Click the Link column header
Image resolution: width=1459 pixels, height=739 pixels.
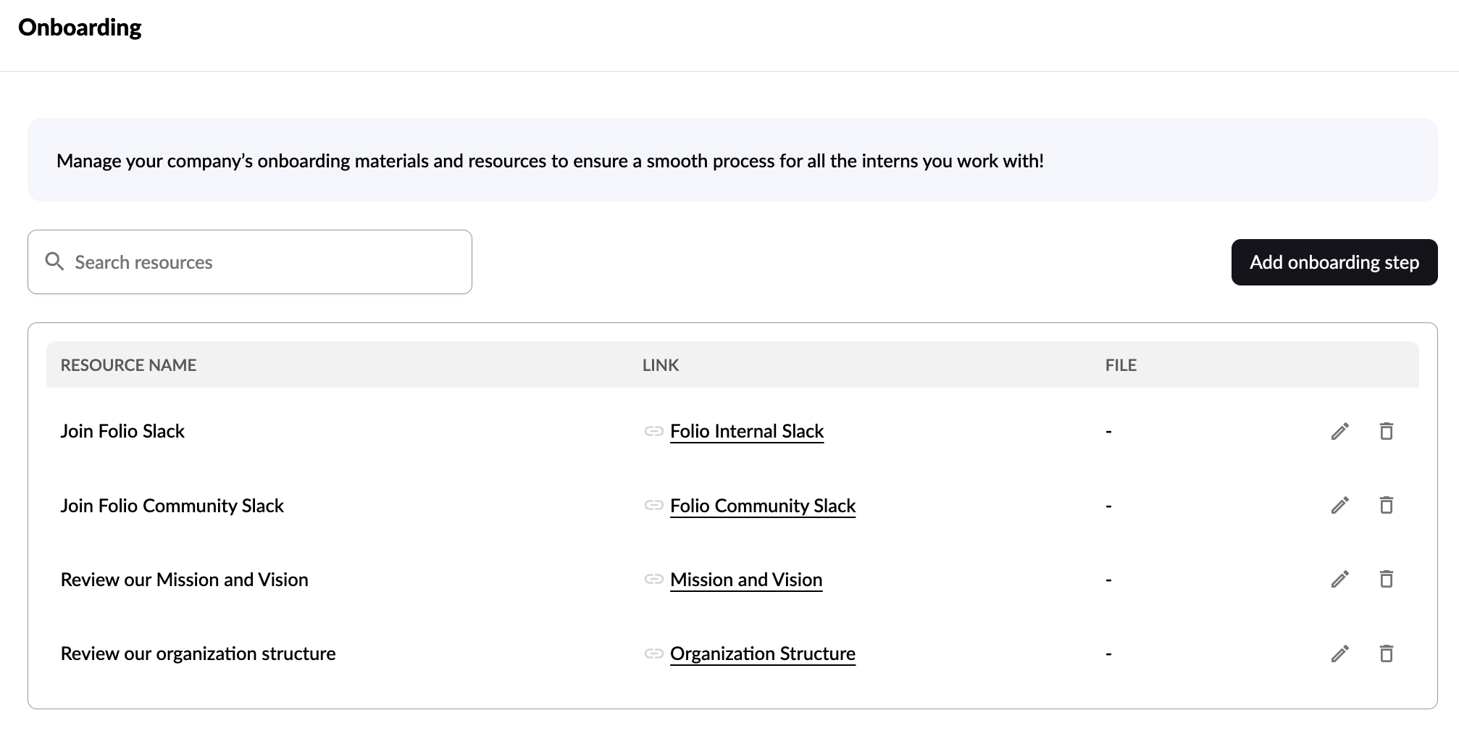(660, 365)
